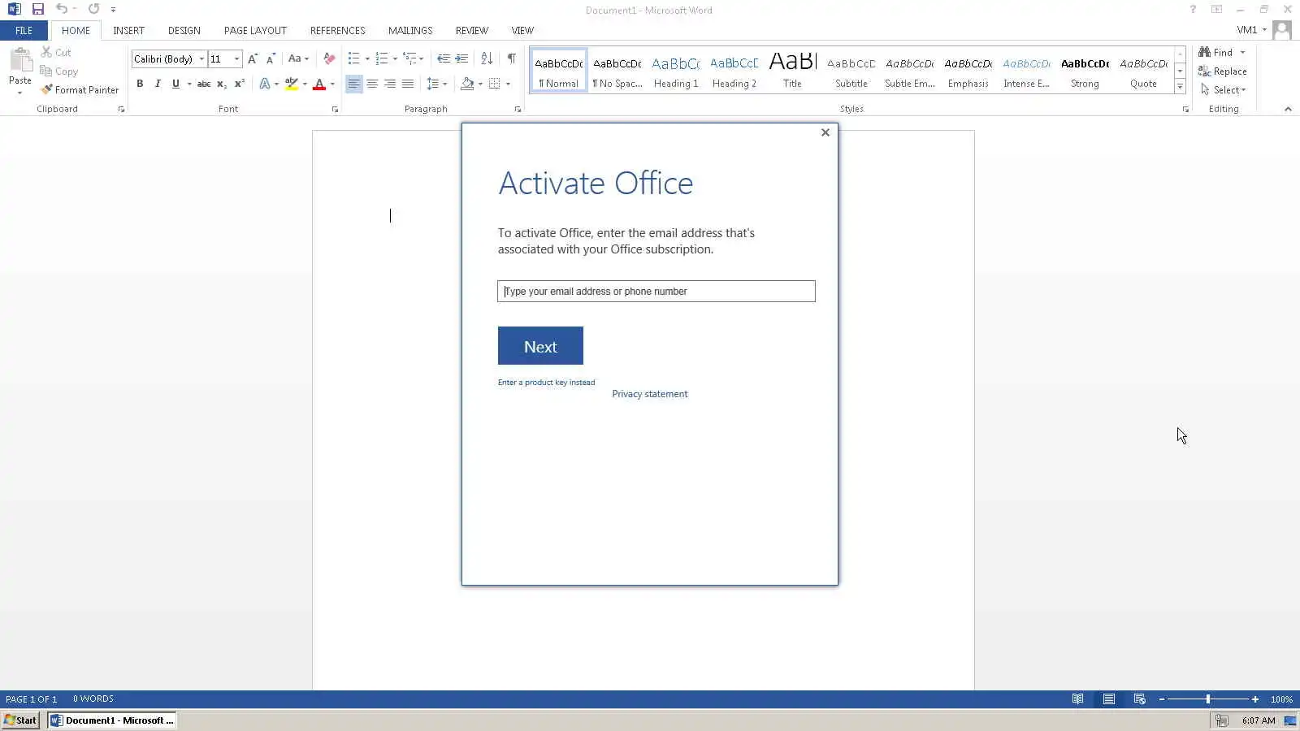Click the Copy command
The image size is (1300, 731).
click(58, 71)
